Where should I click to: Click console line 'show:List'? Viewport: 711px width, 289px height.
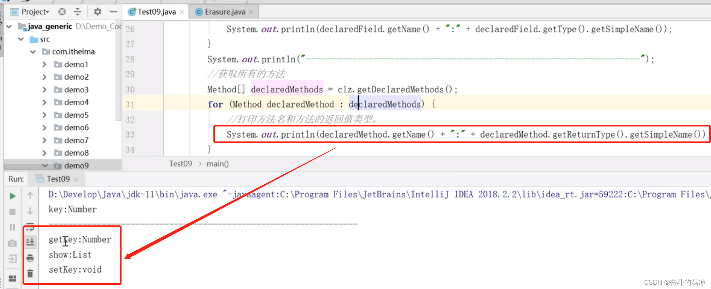click(70, 255)
